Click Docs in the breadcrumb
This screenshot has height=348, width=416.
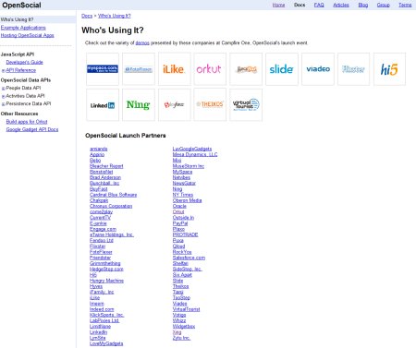click(87, 16)
